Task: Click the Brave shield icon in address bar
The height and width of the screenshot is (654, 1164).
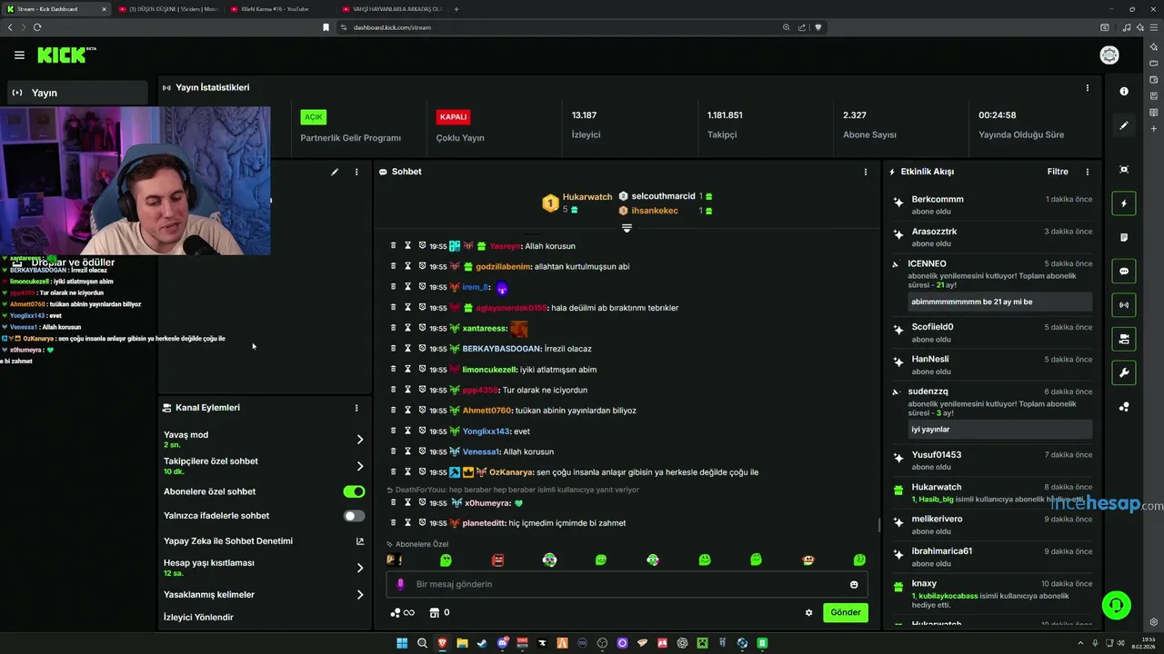Action: click(x=818, y=27)
